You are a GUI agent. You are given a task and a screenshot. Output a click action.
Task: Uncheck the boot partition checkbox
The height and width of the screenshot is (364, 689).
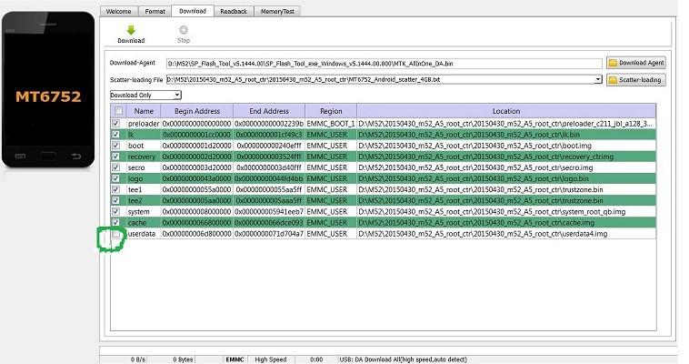click(116, 146)
